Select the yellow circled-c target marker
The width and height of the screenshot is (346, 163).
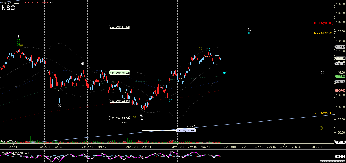(x=321, y=128)
